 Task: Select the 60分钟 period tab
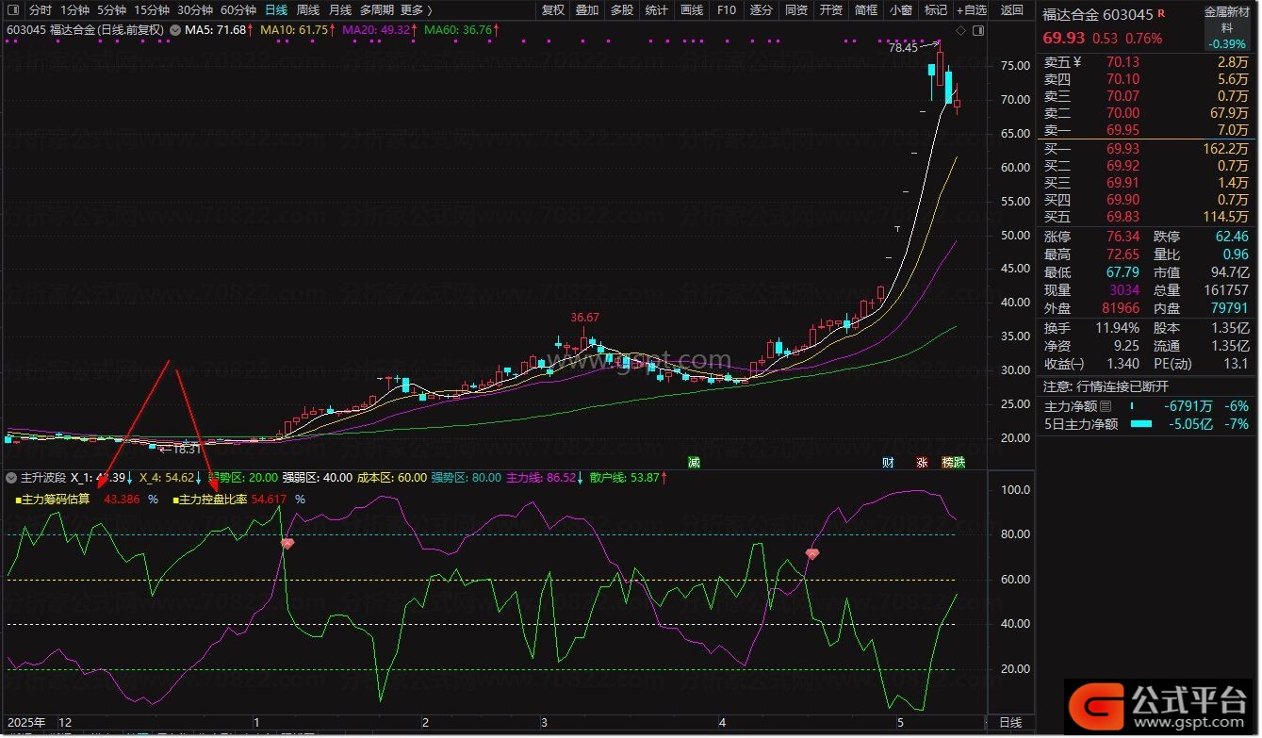[238, 10]
